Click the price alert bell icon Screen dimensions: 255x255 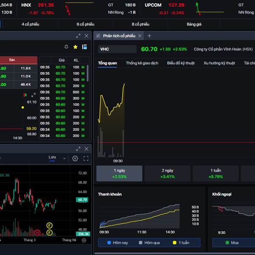point(66,47)
